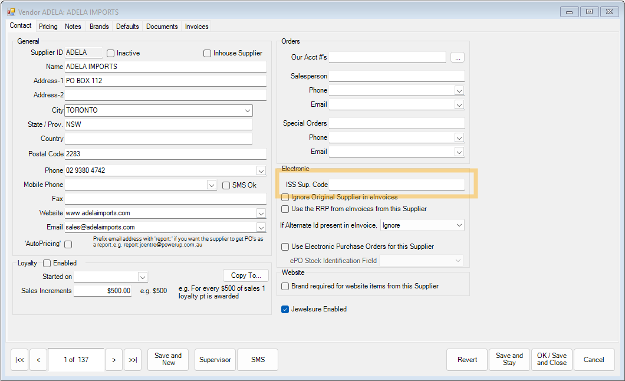Check Use Electronic Purchase Orders for this Supplier

pos(285,247)
